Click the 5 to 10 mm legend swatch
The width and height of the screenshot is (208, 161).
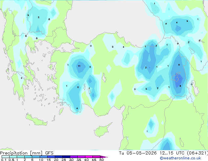point(36,157)
